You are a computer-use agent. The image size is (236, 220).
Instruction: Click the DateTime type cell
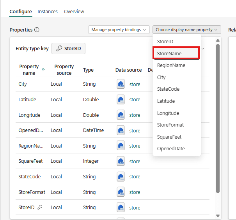(x=94, y=130)
